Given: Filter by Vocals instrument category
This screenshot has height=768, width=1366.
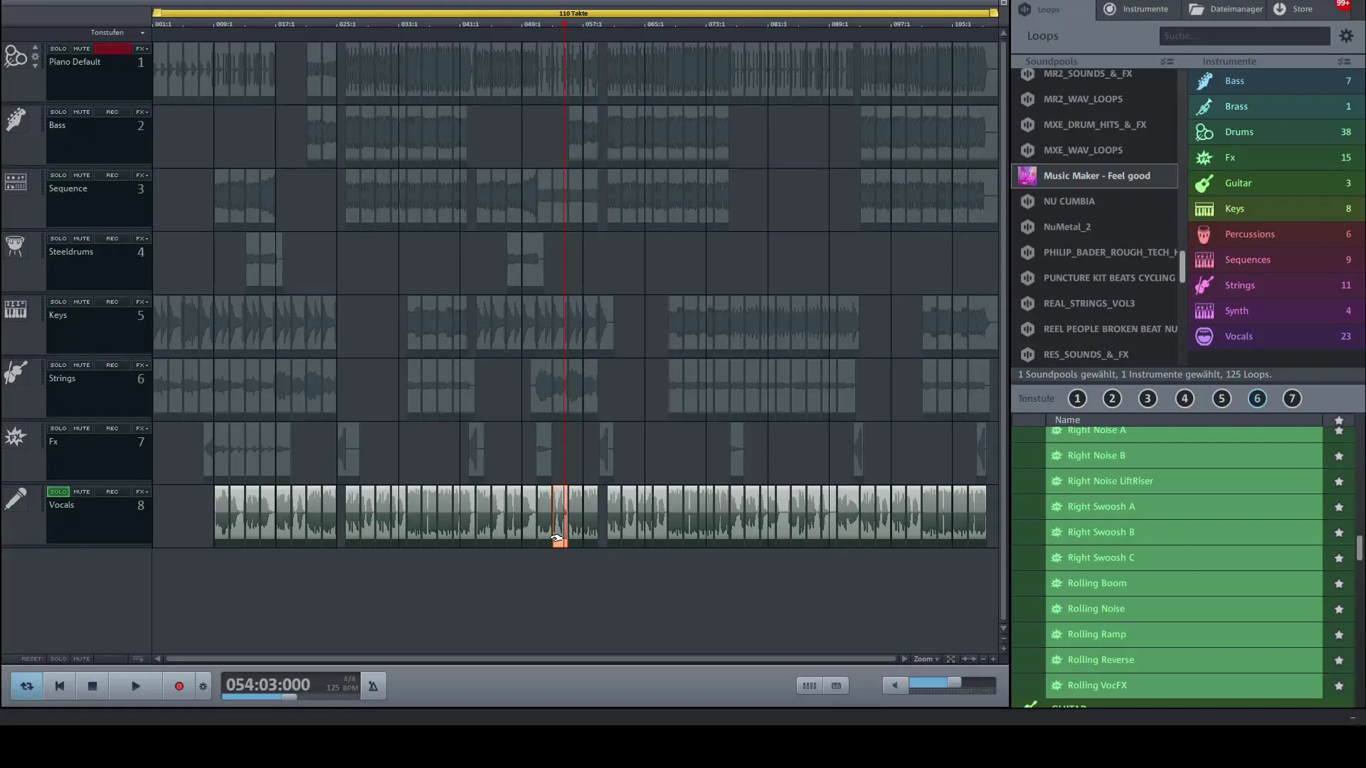Looking at the screenshot, I should pyautogui.click(x=1276, y=336).
